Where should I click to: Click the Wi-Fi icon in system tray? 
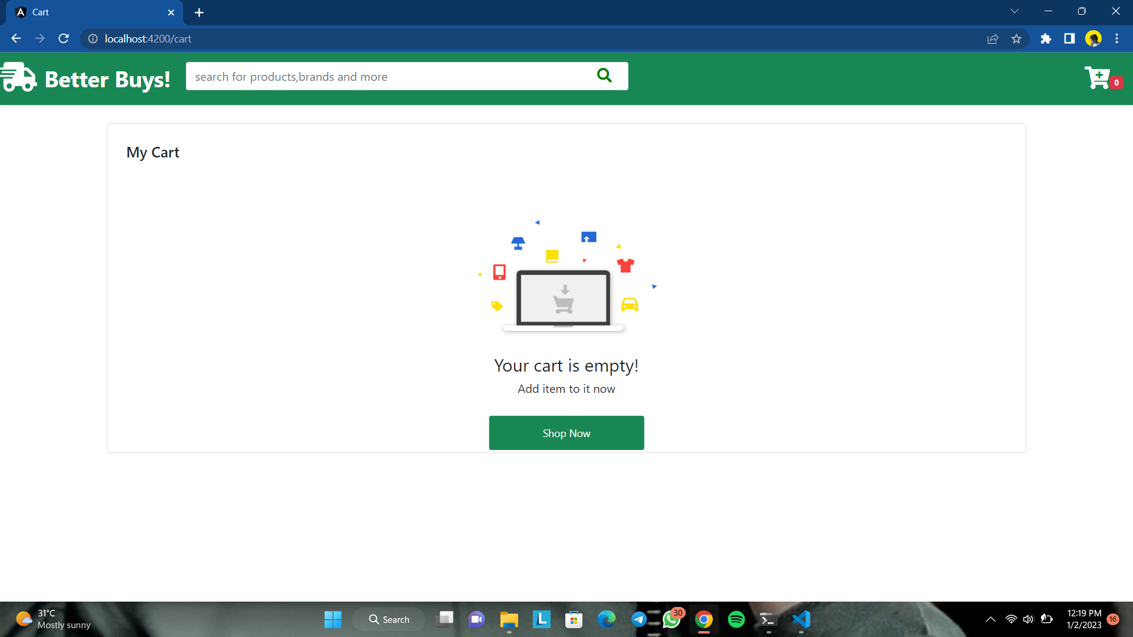(1011, 619)
